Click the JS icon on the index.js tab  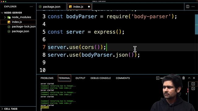(x=71, y=7)
